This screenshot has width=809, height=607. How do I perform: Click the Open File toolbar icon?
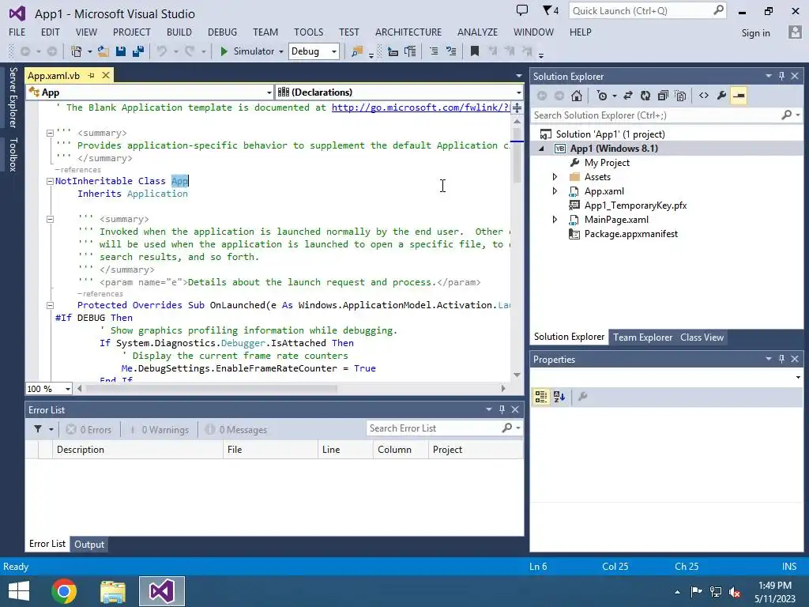click(103, 51)
